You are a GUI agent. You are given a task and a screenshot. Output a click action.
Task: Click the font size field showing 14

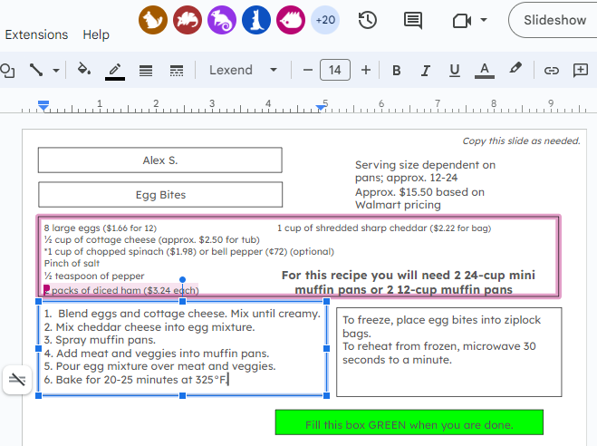(x=335, y=70)
